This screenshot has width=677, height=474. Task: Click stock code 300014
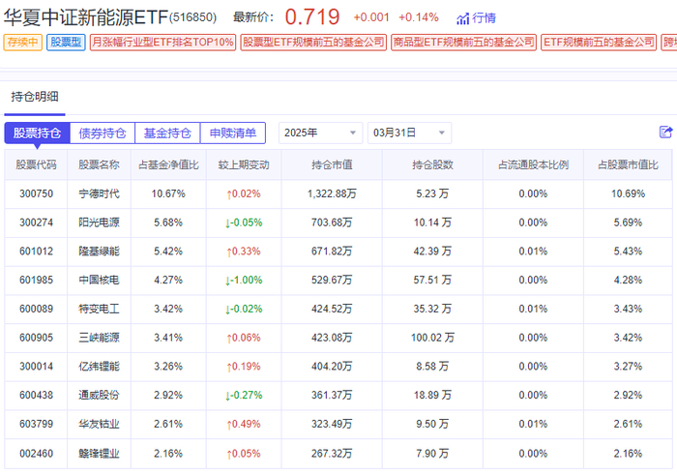[x=37, y=367]
